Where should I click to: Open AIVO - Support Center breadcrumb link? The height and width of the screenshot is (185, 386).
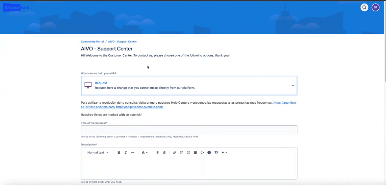(x=122, y=42)
